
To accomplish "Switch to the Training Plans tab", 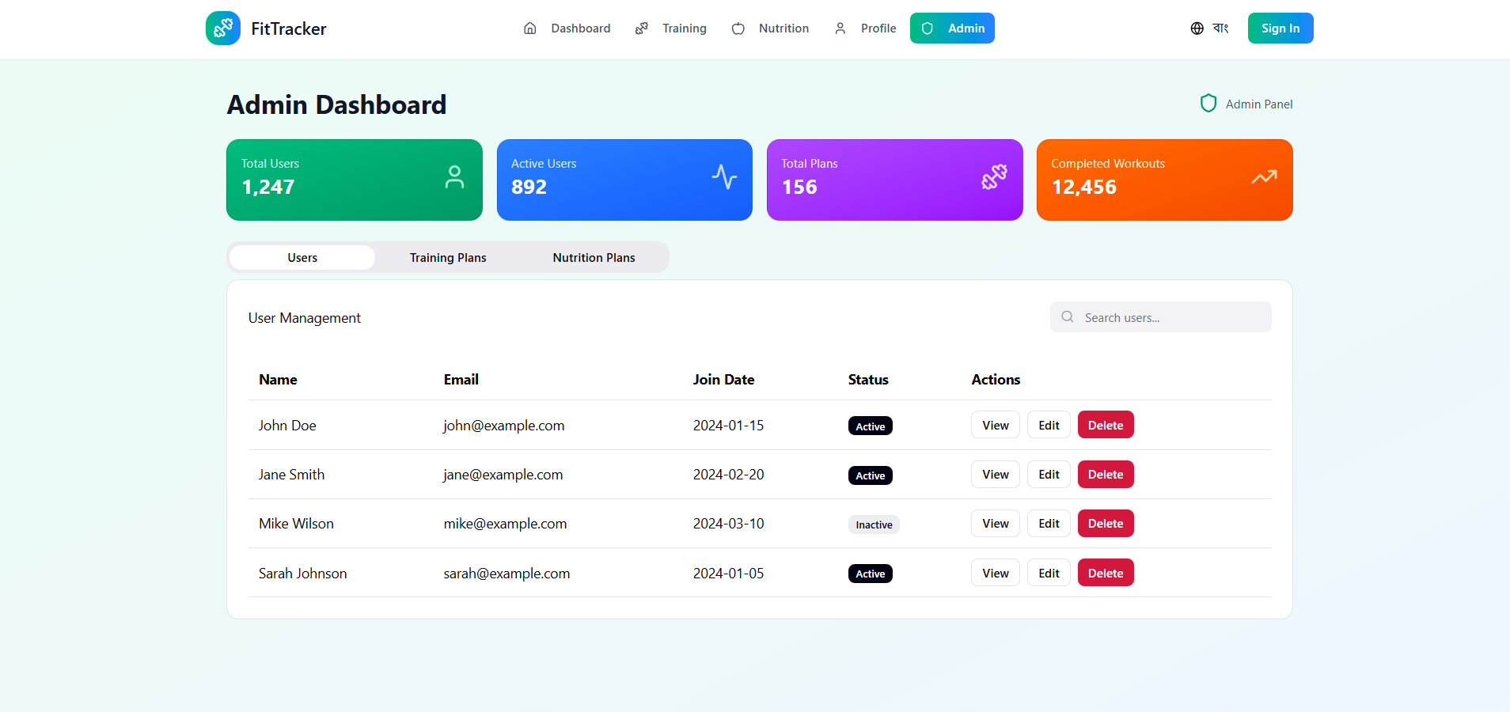I will pos(448,257).
